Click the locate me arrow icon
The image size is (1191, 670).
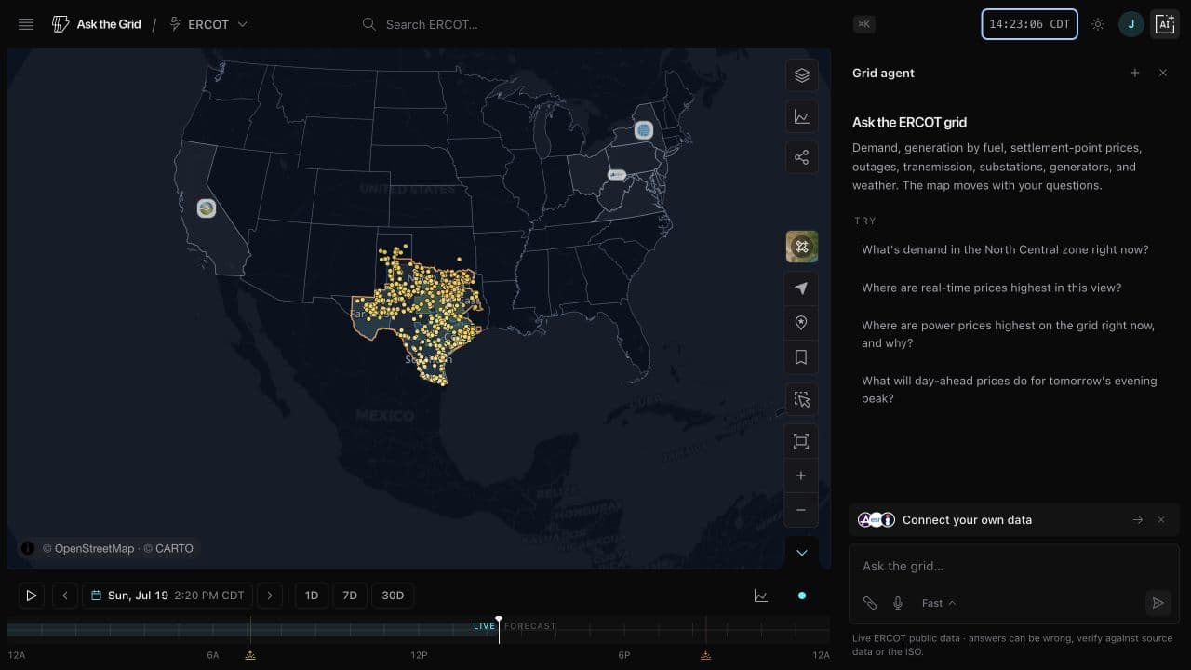[801, 288]
